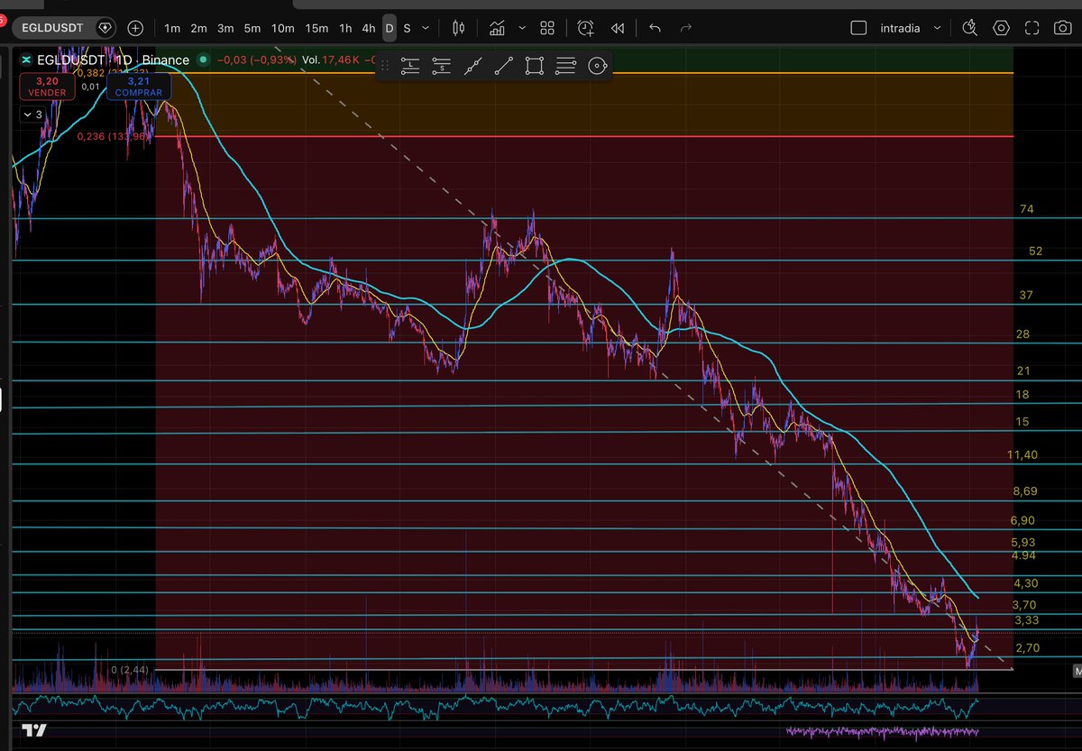Select the info line drawing tool
The height and width of the screenshot is (751, 1082).
472,66
